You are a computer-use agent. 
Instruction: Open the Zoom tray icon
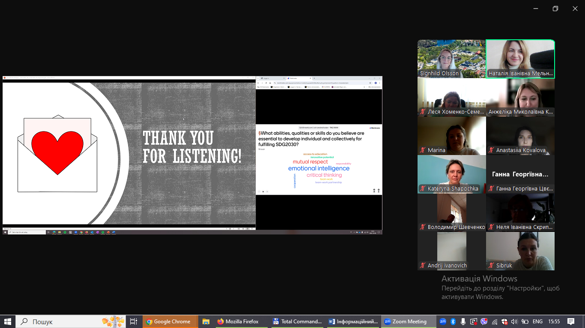(443, 322)
